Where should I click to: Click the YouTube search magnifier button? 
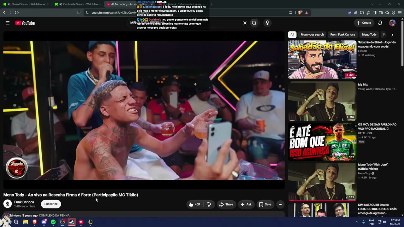(254, 23)
